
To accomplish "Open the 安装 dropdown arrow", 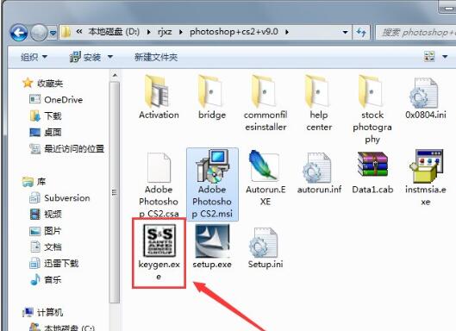I will 110,57.
